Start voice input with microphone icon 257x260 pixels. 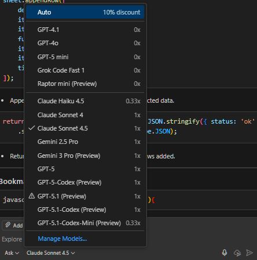(225, 252)
